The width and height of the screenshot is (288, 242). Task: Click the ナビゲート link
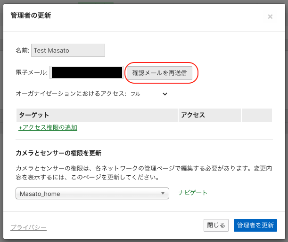point(192,193)
